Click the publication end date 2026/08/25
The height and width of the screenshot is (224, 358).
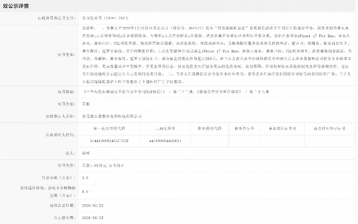[x=93, y=218]
